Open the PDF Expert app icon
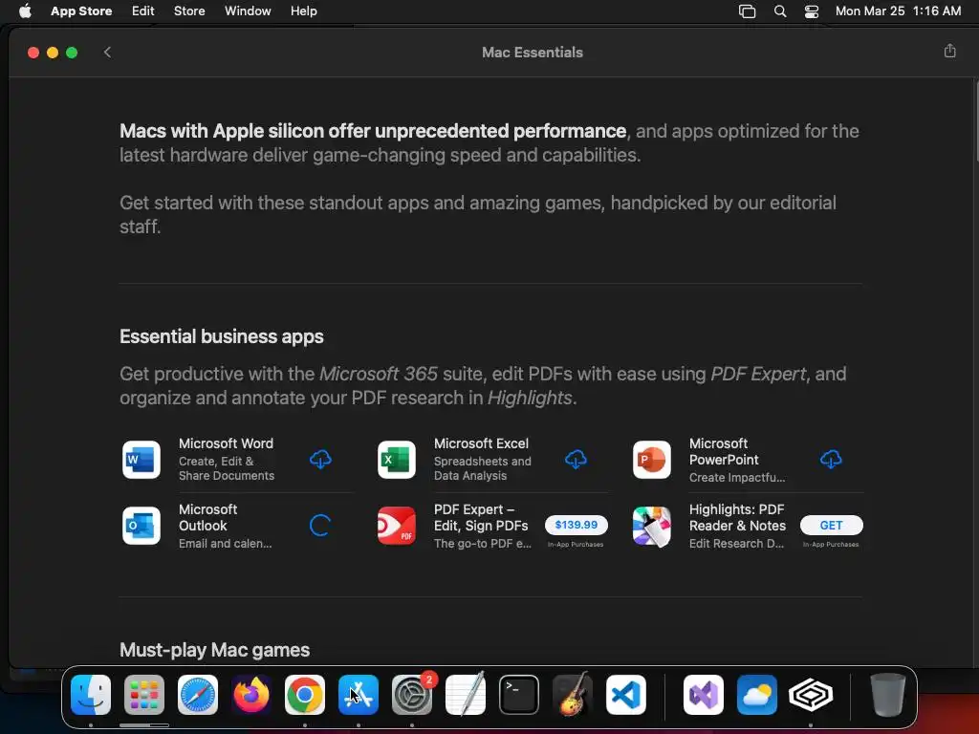 click(x=397, y=526)
